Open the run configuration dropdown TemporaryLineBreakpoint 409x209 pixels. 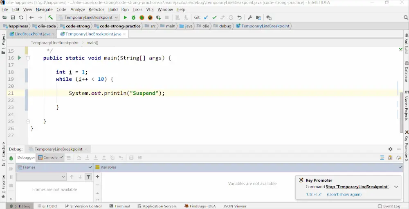click(88, 18)
